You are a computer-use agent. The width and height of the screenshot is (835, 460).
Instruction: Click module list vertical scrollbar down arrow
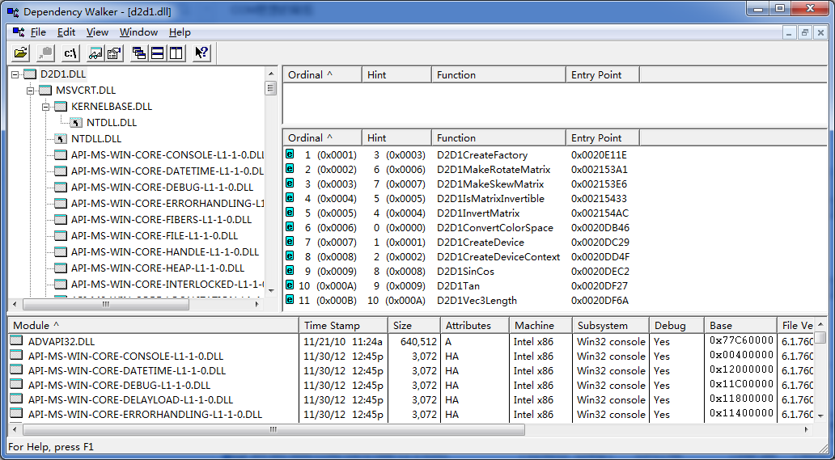pyautogui.click(x=820, y=416)
